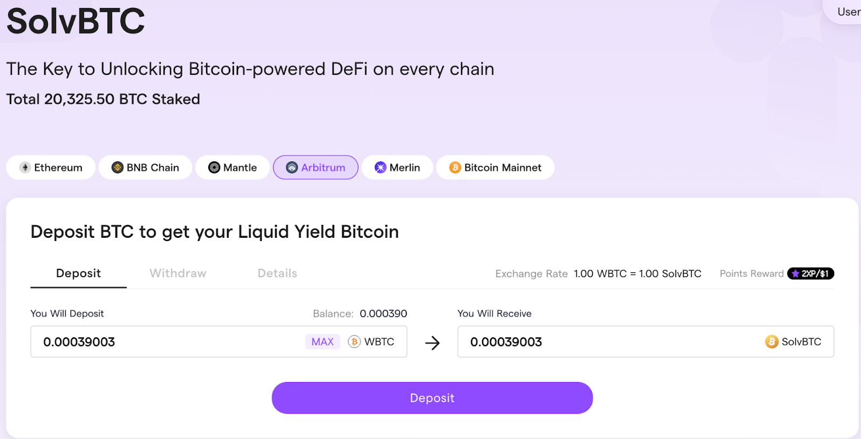Screen dimensions: 861x439
Task: Click the BNB Chain logo icon
Action: tap(117, 167)
